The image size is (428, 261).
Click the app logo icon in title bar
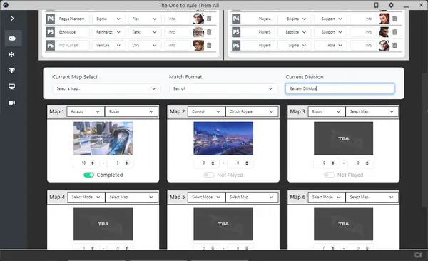click(6, 5)
